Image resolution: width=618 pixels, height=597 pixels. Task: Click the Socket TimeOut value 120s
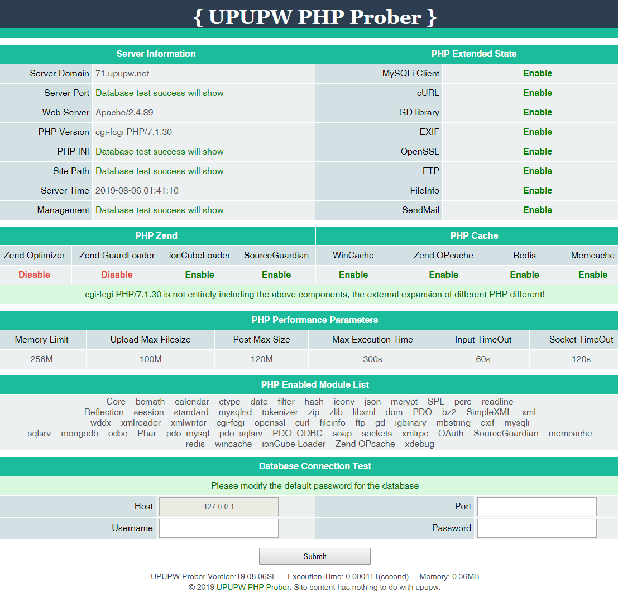pyautogui.click(x=581, y=359)
